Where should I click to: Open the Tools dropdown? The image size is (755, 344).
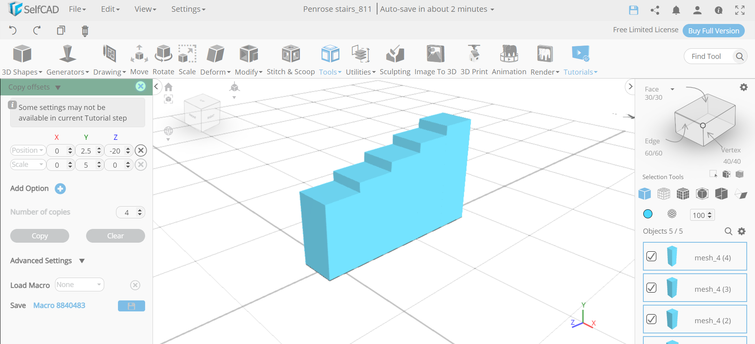point(330,60)
